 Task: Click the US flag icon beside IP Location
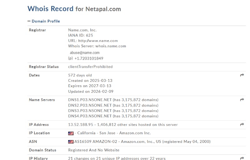(71, 133)
